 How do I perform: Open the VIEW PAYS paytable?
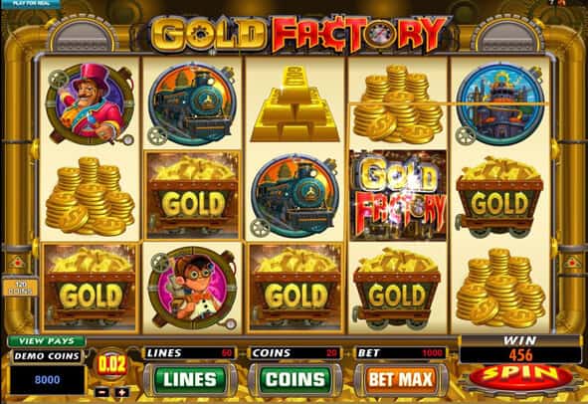47,341
